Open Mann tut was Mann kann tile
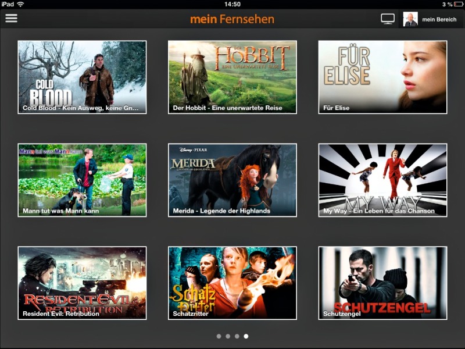Viewport: 465px width, 349px height. point(82,180)
